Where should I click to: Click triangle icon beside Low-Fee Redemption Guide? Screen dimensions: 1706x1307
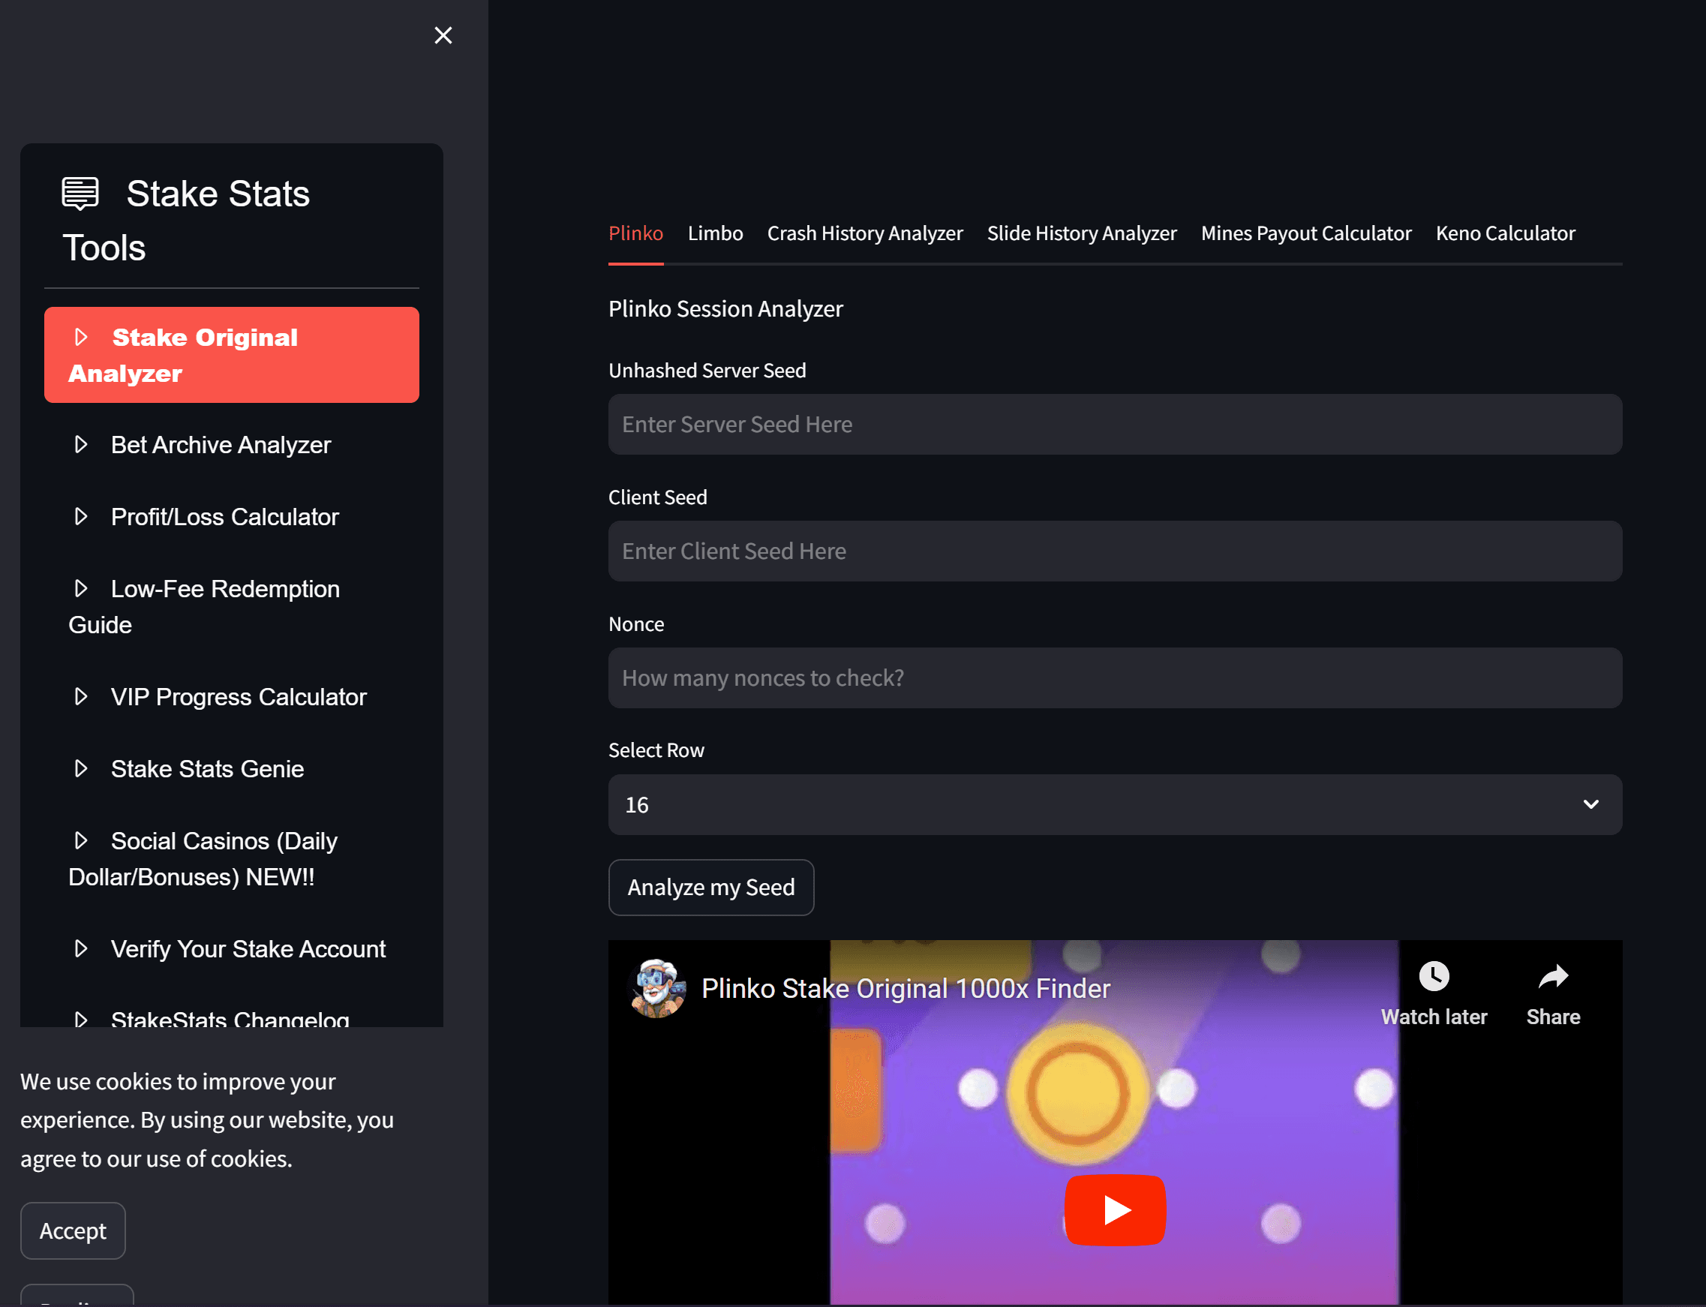(81, 588)
